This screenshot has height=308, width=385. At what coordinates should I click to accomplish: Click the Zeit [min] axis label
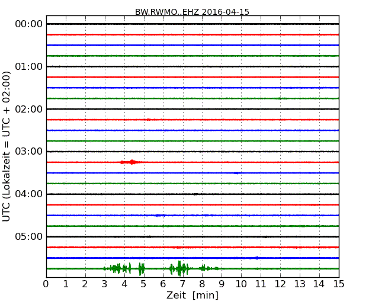pyautogui.click(x=192, y=295)
